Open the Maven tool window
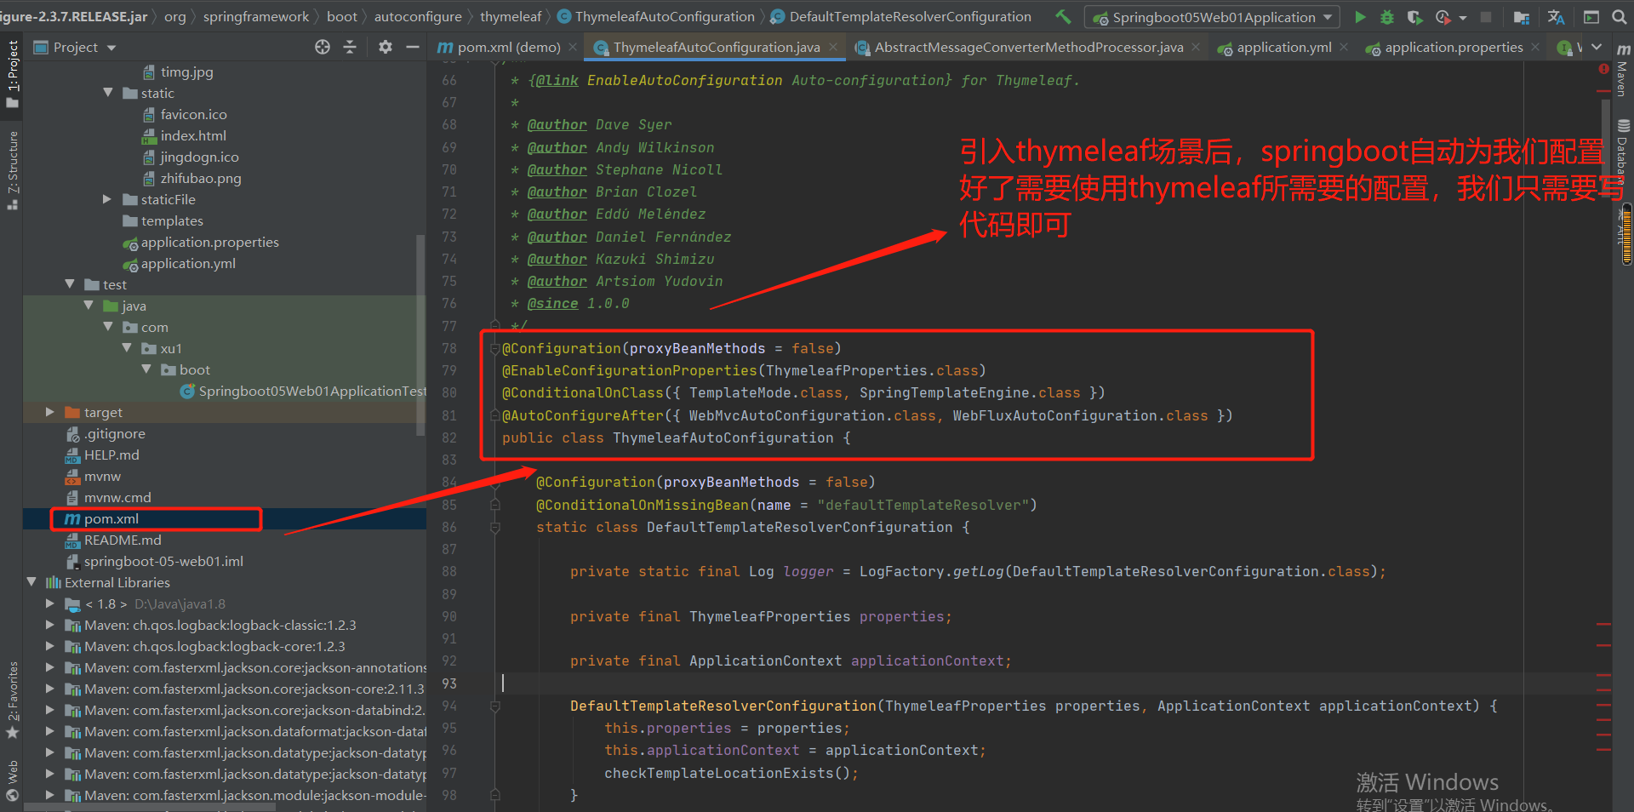Viewport: 1634px width, 812px height. pyautogui.click(x=1623, y=70)
